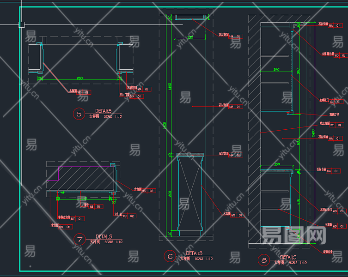Select the detail number 7 circle marker
348x277 pixels.
(79, 239)
